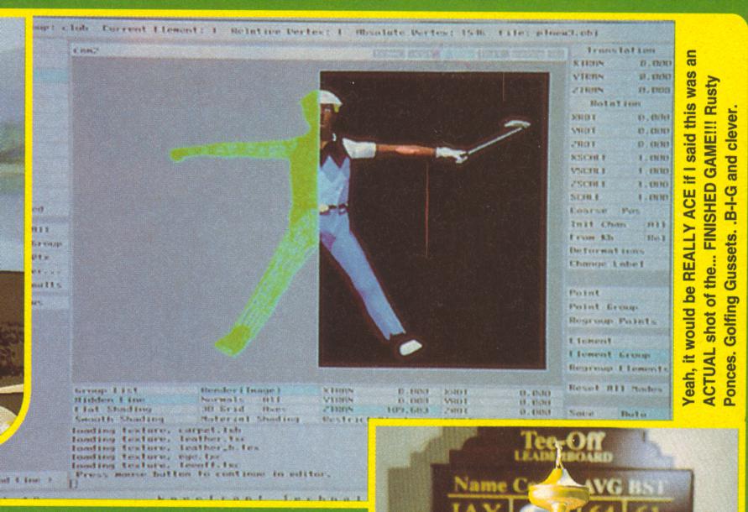Click the YTRANS value under Translation

[656, 76]
